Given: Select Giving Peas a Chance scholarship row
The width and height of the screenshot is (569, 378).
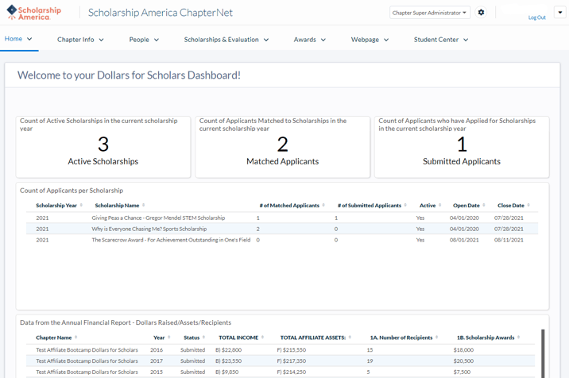Looking at the screenshot, I should [x=158, y=218].
